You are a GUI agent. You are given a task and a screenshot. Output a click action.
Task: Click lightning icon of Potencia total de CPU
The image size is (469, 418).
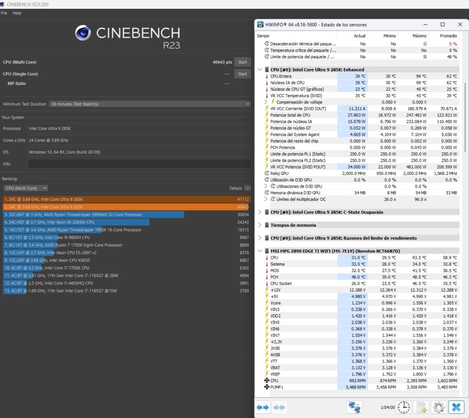tap(267, 115)
